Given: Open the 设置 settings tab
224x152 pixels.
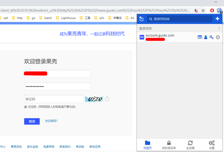Looking at the screenshot, I should 211,145.
